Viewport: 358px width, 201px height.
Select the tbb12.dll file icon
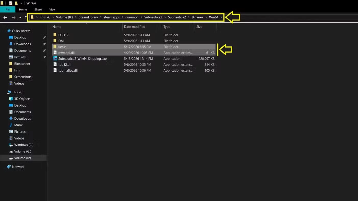coord(55,65)
